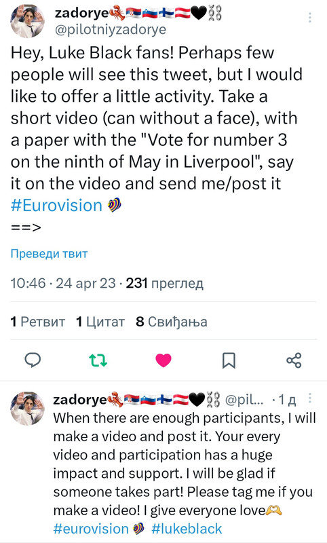Toggle the bookmark icon
327x543 pixels.
tap(229, 360)
